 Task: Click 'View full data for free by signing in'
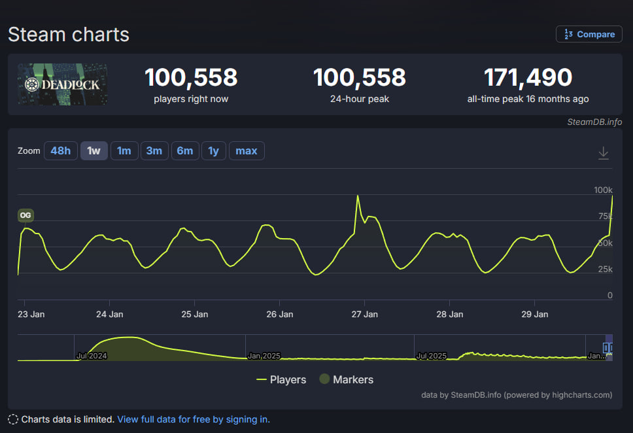pyautogui.click(x=194, y=419)
